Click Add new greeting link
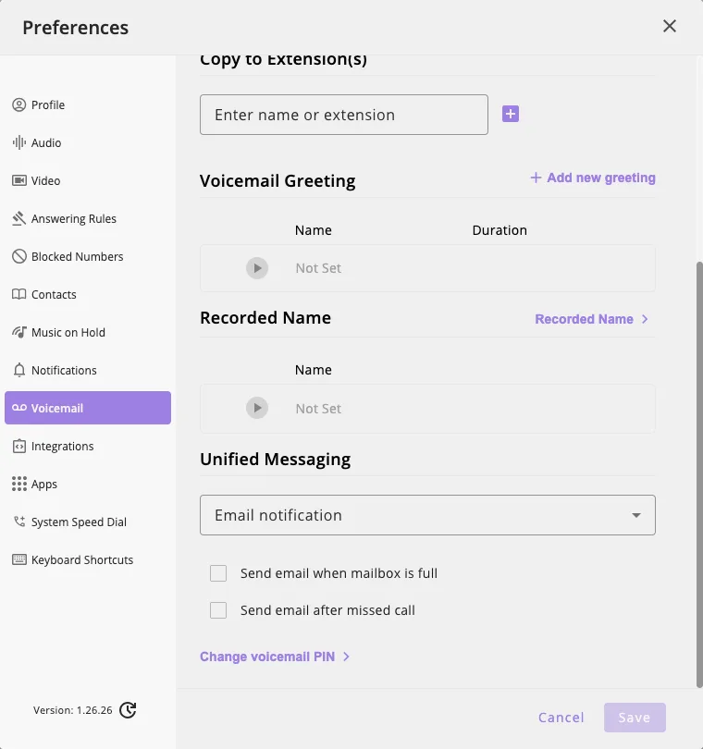 [593, 178]
